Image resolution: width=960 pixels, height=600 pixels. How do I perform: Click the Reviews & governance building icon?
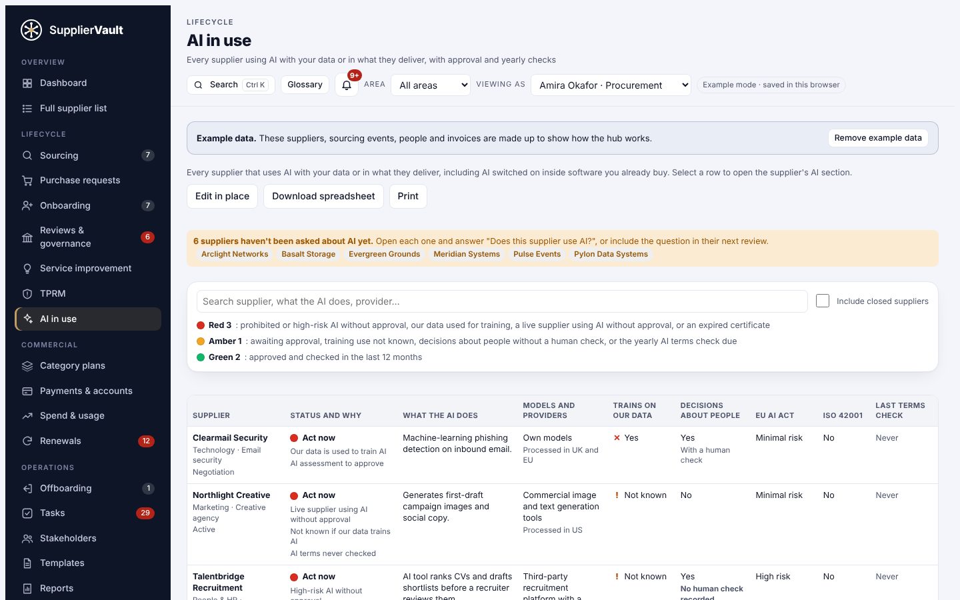click(x=27, y=237)
